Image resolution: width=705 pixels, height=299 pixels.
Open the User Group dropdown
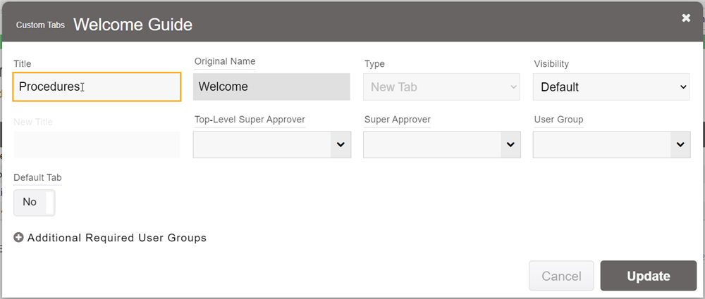[x=611, y=144]
